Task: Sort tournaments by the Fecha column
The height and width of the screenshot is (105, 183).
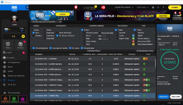Action: 72,54
